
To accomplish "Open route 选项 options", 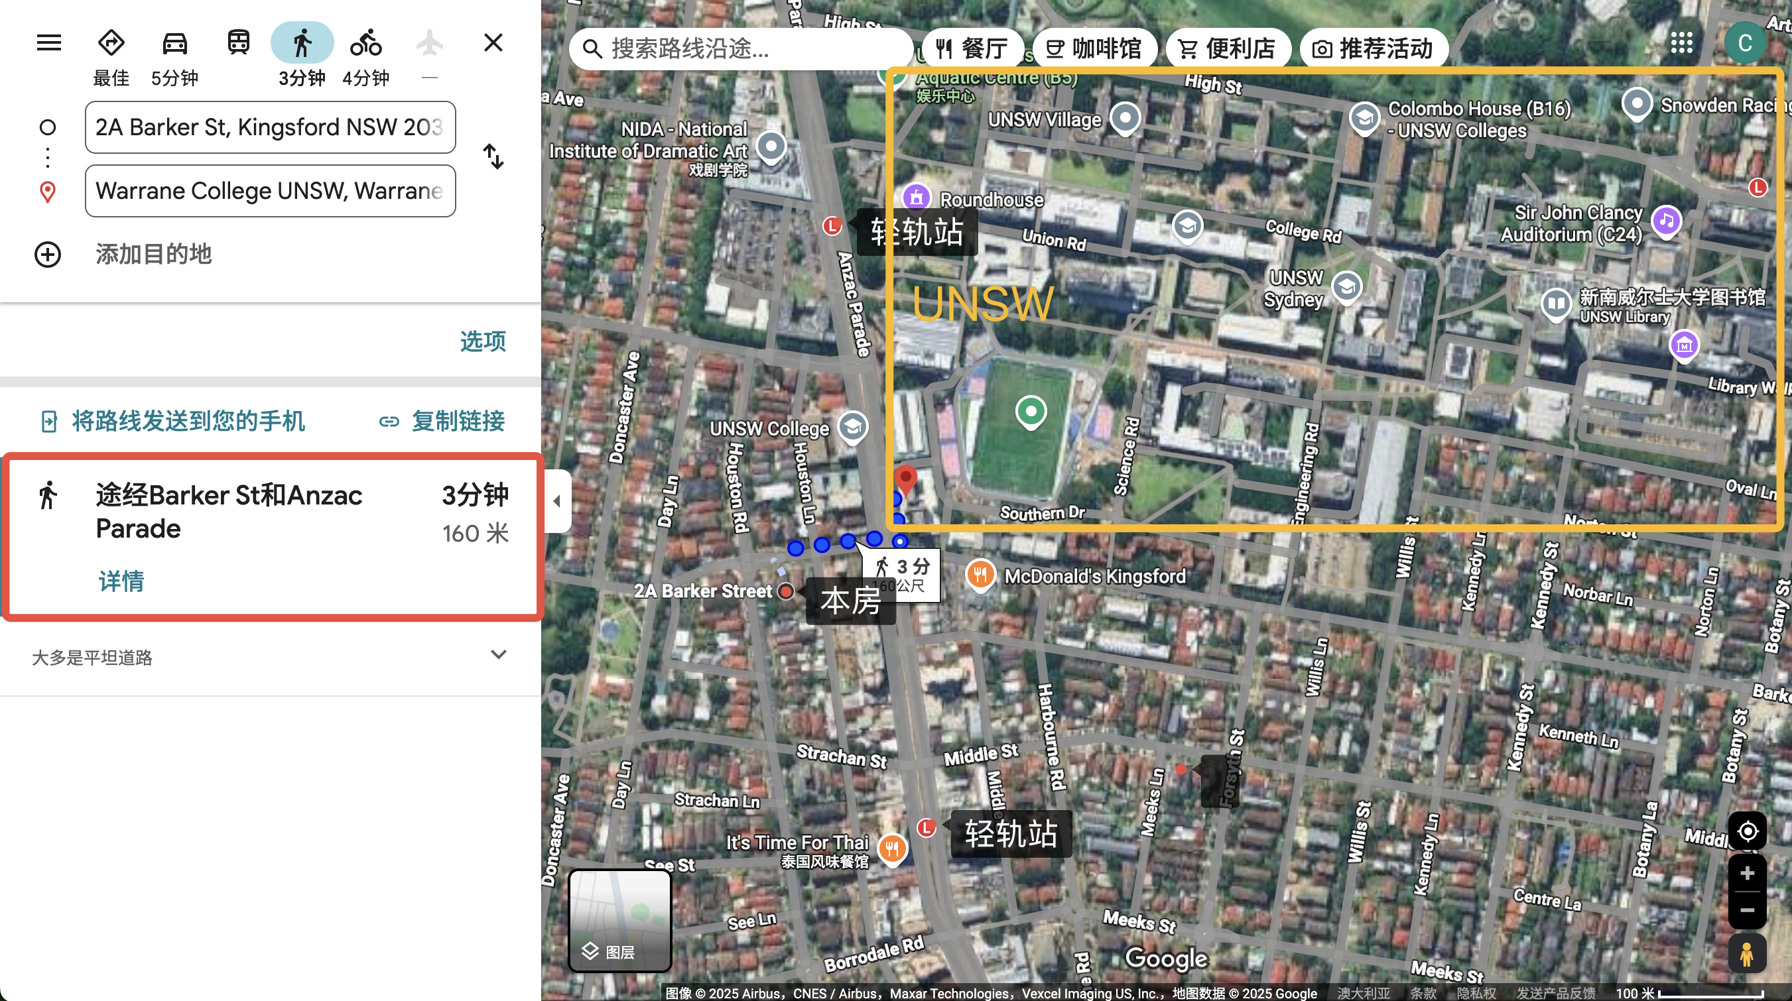I will (x=483, y=341).
